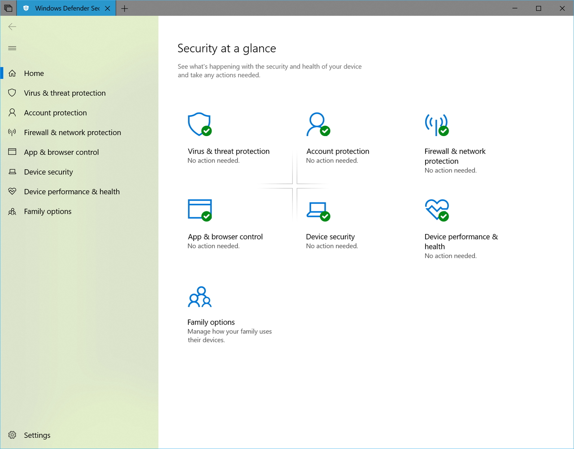The width and height of the screenshot is (574, 449).
Task: Select Account protection in the navigation pane
Action: 56,112
